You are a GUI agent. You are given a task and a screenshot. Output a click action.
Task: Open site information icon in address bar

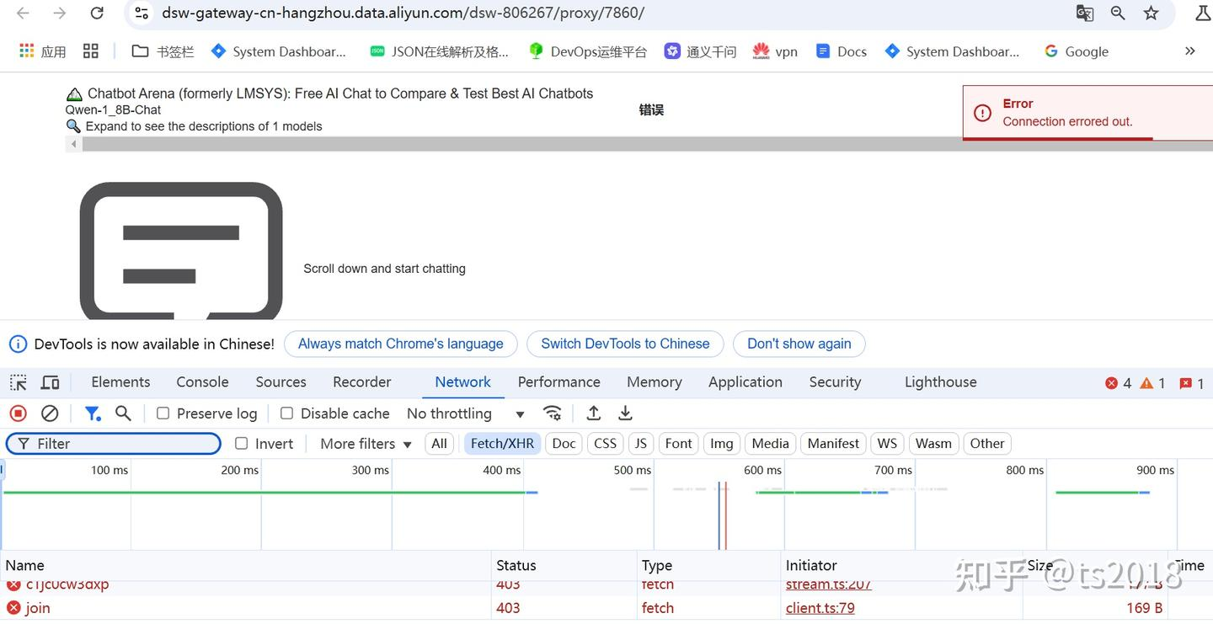tap(142, 13)
